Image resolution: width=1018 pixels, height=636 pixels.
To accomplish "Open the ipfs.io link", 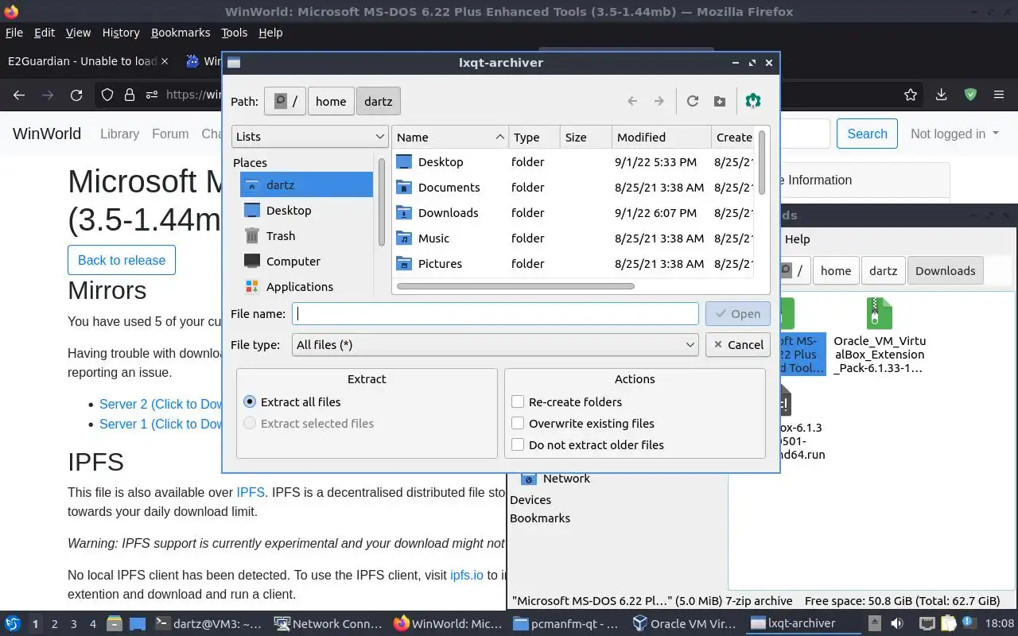I will pos(467,575).
